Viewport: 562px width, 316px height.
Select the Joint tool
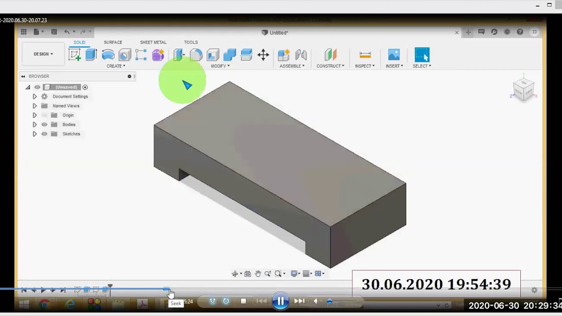coord(301,55)
